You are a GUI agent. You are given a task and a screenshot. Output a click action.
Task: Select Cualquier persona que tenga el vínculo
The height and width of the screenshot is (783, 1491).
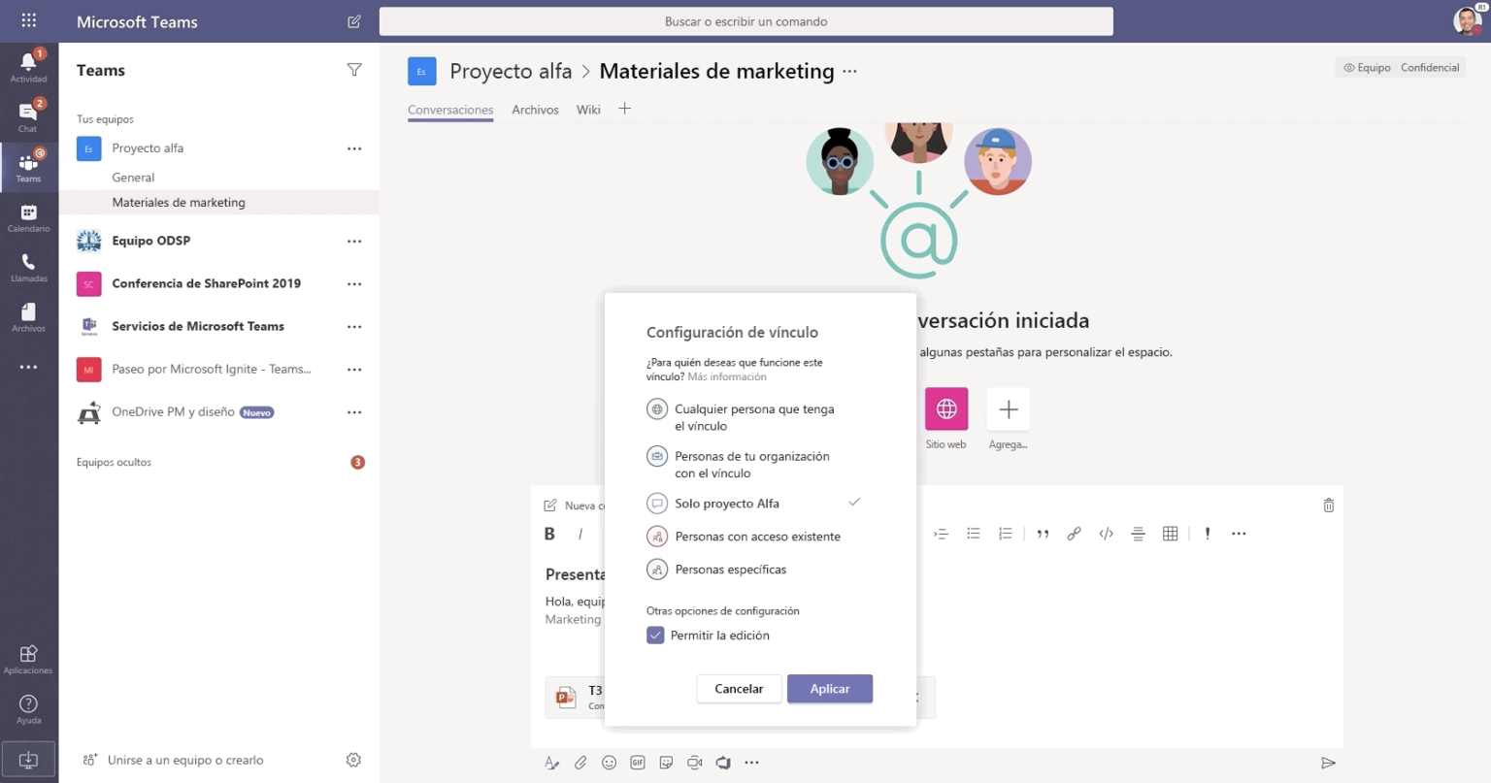753,417
